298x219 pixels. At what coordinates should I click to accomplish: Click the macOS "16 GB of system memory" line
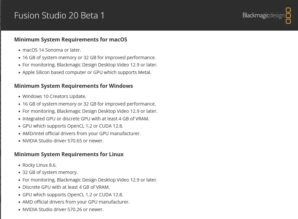pos(89,58)
